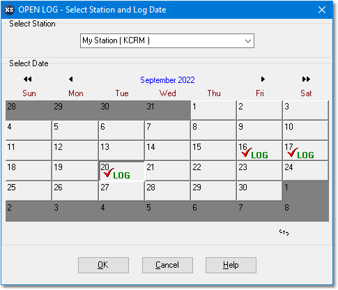Select September 16 with LOG checkmark
Screen dimensions: 338x290
(x=259, y=151)
